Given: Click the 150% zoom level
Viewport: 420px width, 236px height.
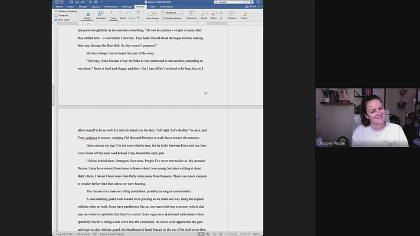Looking at the screenshot, I should 256,234.
